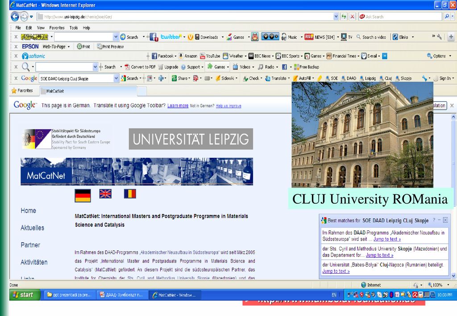Open YouTube from the Softonic toolbar
This screenshot has height=316, width=457.
click(x=210, y=56)
